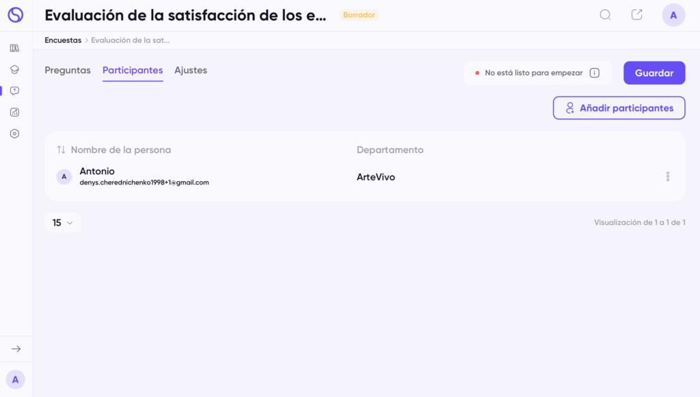Switch to the Ajustes tab

pyautogui.click(x=191, y=70)
